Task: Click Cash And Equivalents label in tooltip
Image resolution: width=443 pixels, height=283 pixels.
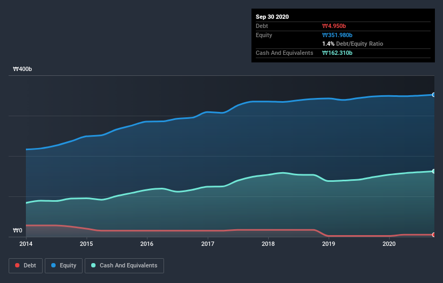Action: 284,53
